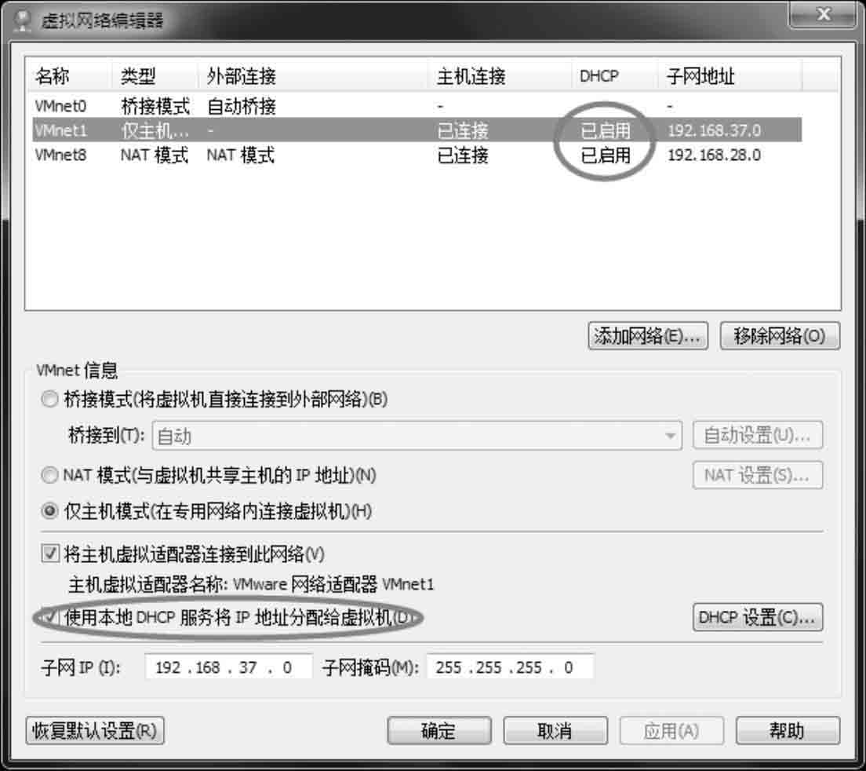Click the 192.168.28.0 subnet address cell
The height and width of the screenshot is (771, 866).
(714, 155)
